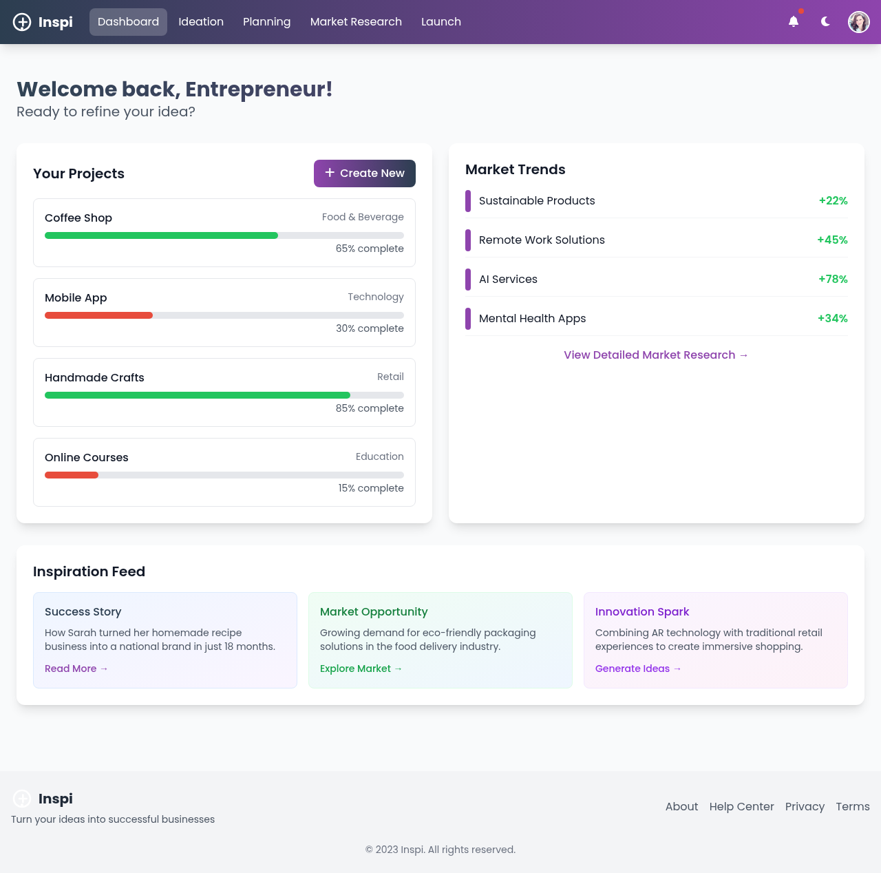
Task: Select the Launch tab
Action: pyautogui.click(x=441, y=21)
